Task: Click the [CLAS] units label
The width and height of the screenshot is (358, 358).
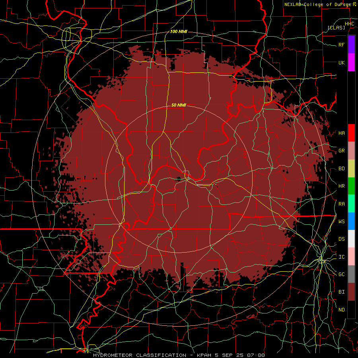Action: (x=336, y=27)
